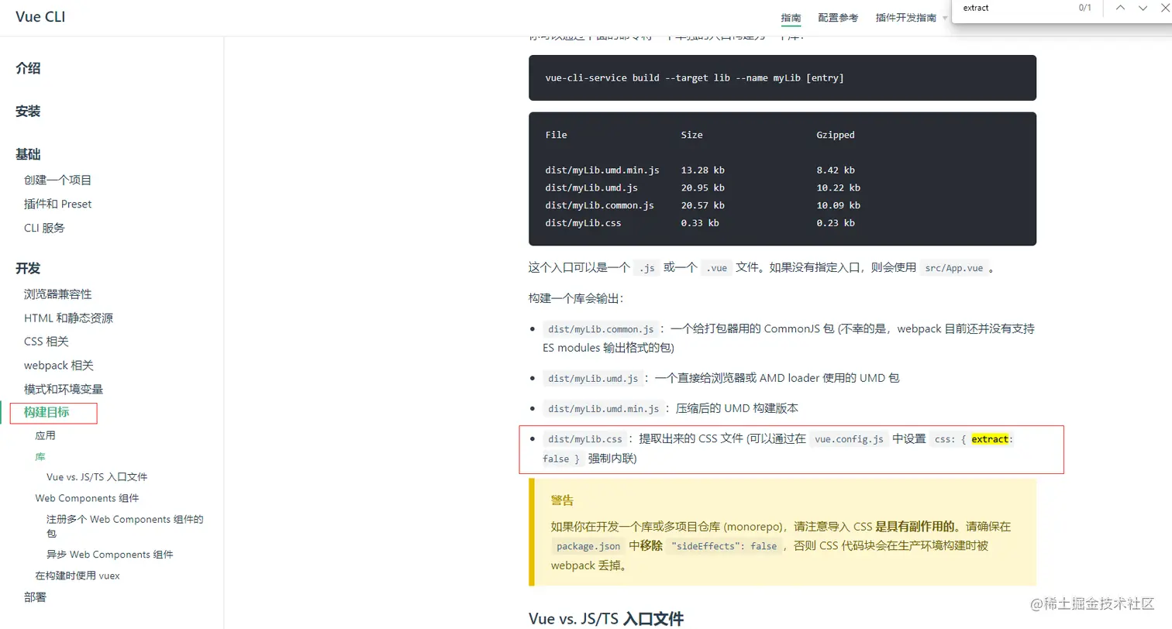
Task: Open 插件和 Preset sidebar page
Action: pos(58,204)
